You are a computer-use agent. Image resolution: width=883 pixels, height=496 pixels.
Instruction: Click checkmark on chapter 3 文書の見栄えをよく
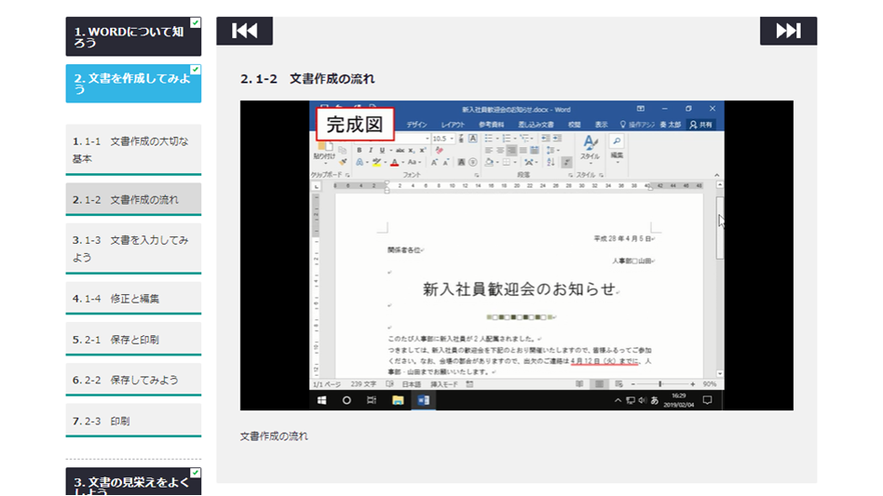(196, 473)
